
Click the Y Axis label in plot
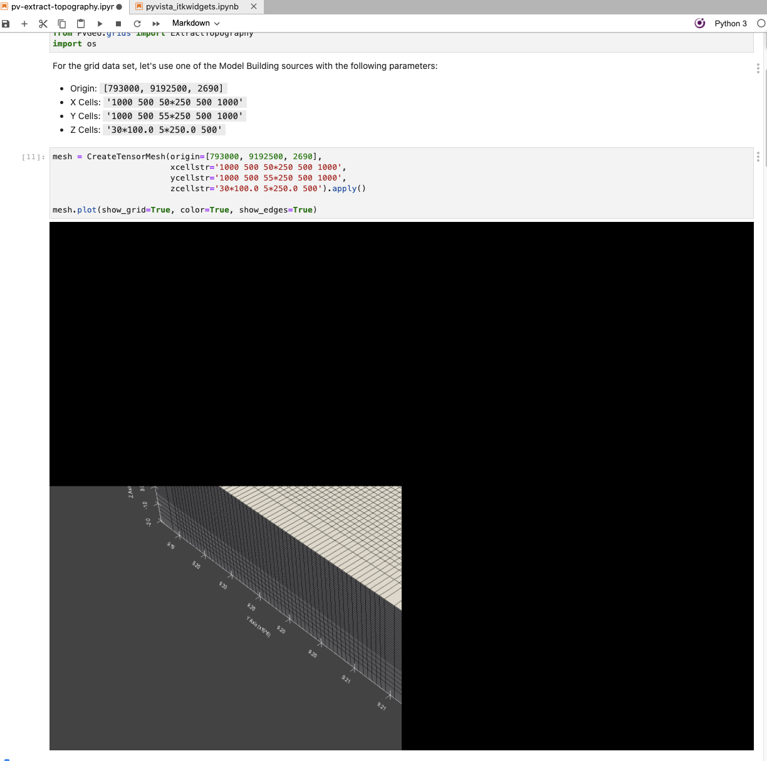(x=258, y=627)
